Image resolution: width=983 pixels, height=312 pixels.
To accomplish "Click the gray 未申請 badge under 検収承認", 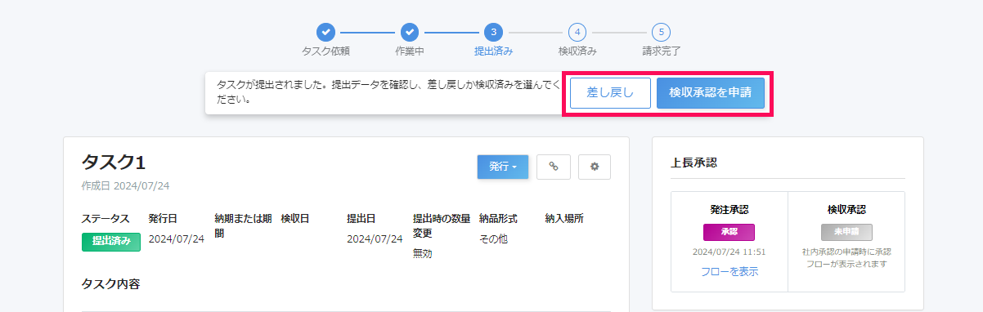I will (x=846, y=232).
